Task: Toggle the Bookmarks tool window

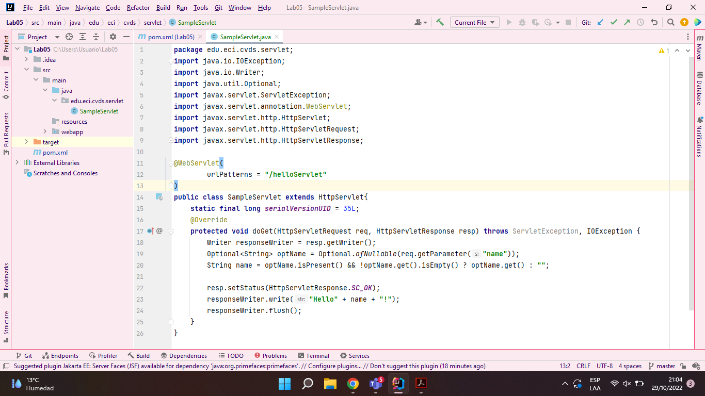Action: point(6,281)
